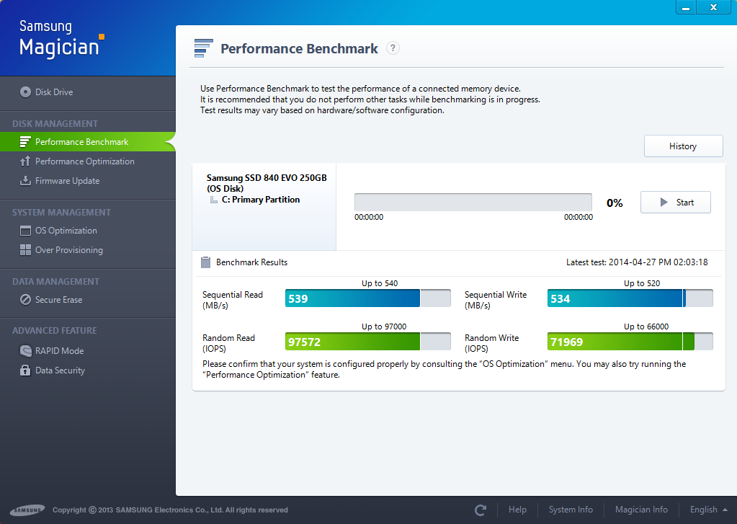The height and width of the screenshot is (524, 737).
Task: Select Performance Benchmark in the sidebar
Action: (88, 141)
